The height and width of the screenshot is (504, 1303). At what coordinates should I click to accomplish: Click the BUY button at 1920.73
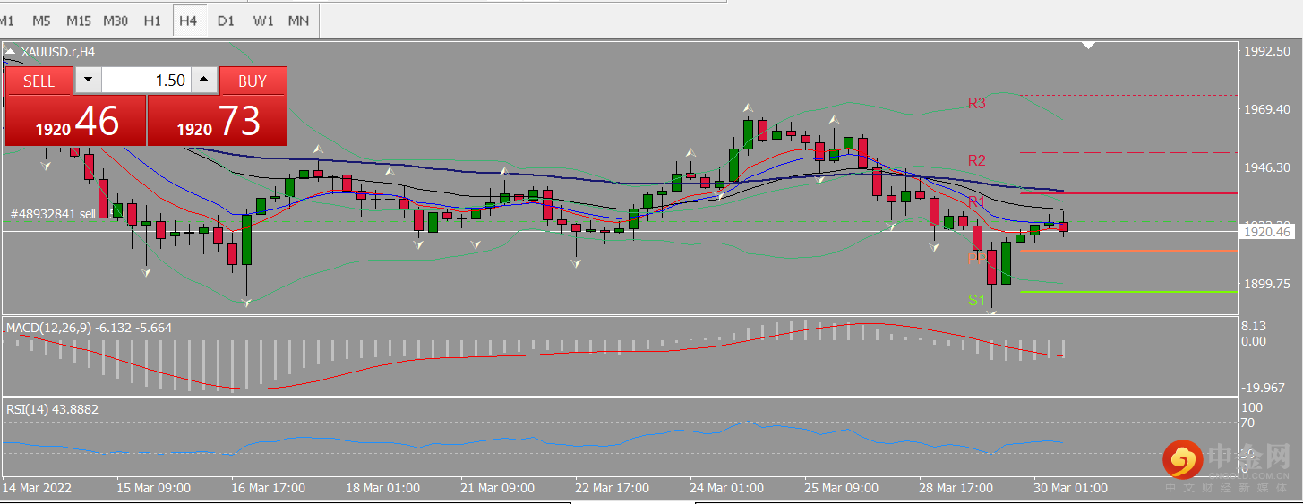point(218,106)
